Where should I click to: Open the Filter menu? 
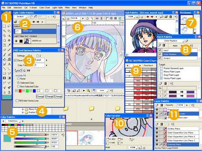(67, 8)
